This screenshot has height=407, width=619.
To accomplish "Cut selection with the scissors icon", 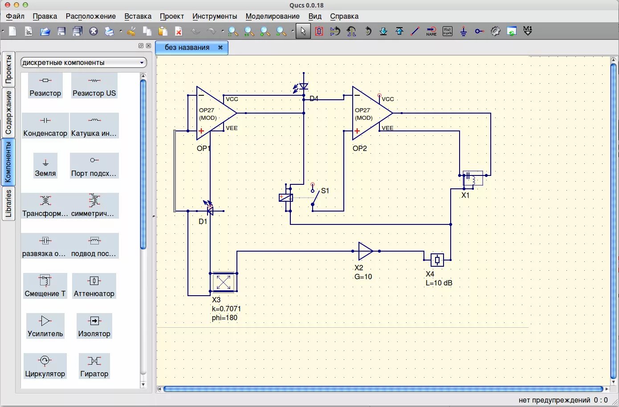I will click(x=131, y=31).
